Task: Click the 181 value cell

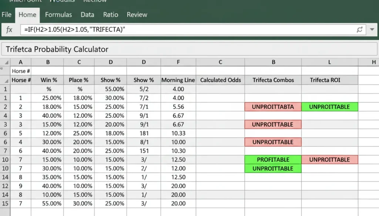Action: 144,133
